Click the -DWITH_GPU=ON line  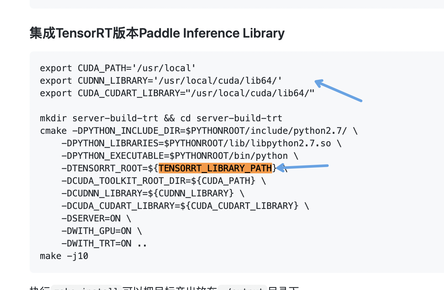tap(102, 231)
